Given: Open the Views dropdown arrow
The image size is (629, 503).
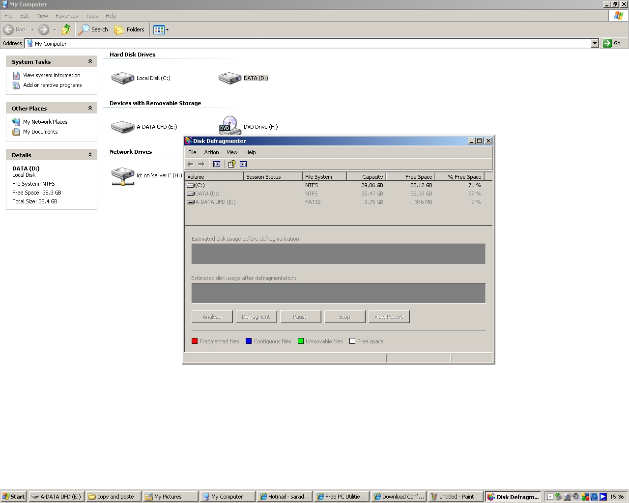Looking at the screenshot, I should coord(167,29).
